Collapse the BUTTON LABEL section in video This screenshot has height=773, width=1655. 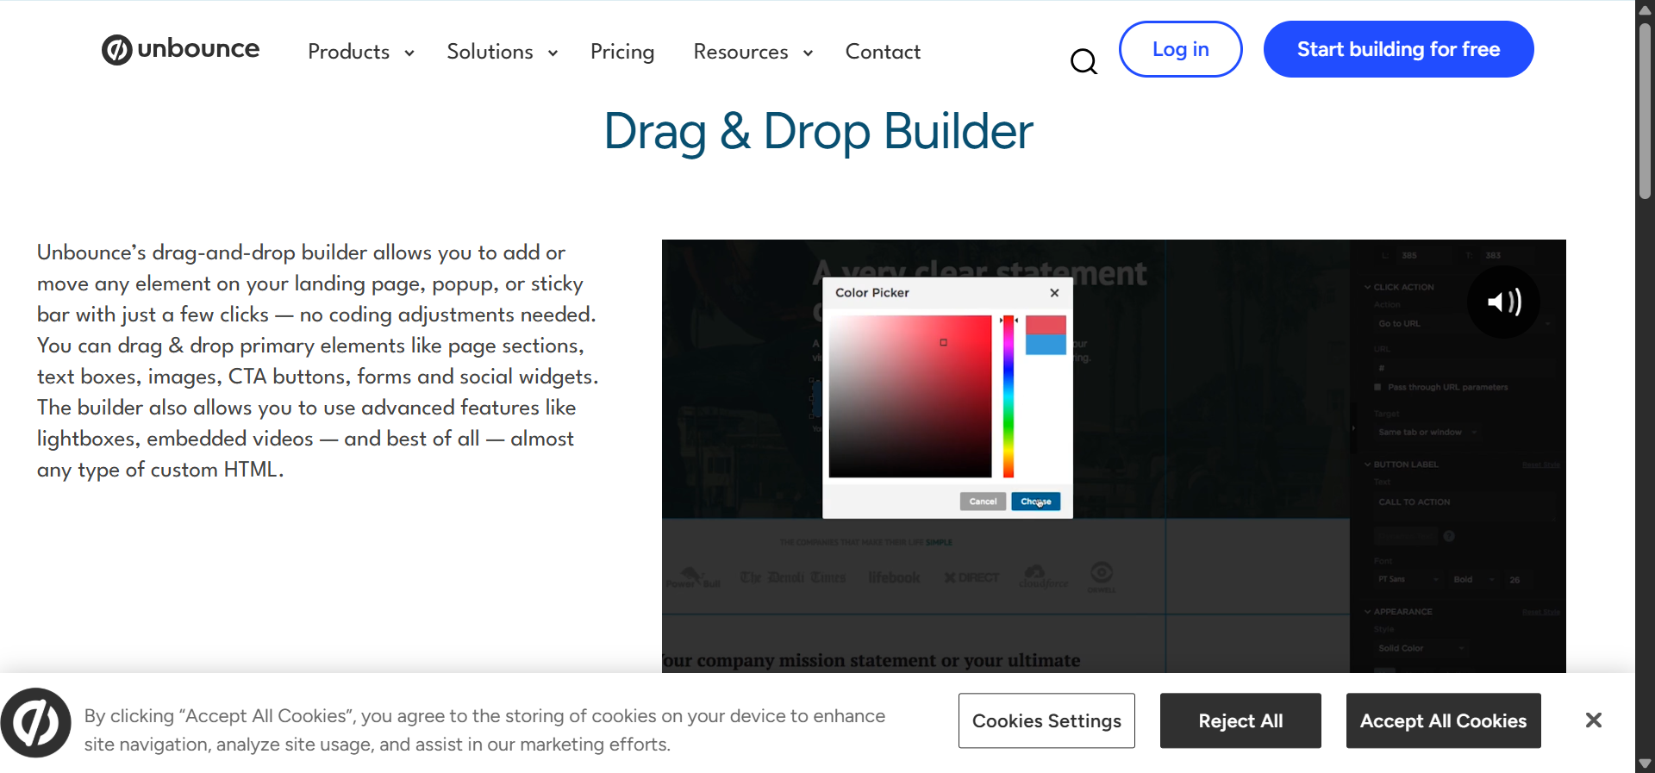(x=1402, y=464)
